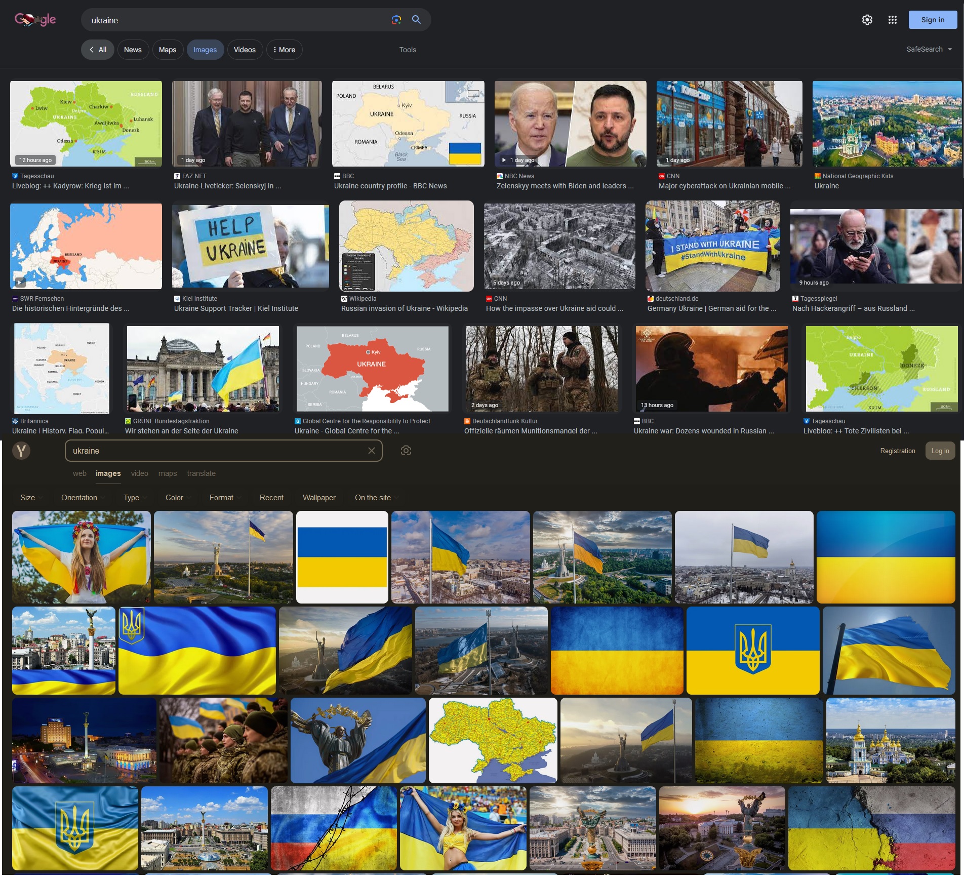Open the plain Ukrainian flag on white thumbnail
Viewport: 964px width, 883px height.
pos(342,557)
